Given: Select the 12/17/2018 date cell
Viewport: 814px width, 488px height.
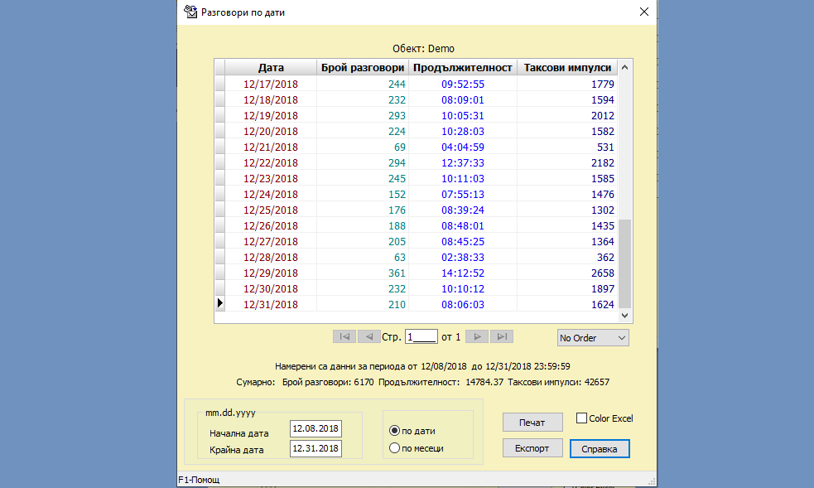Looking at the screenshot, I should (271, 85).
